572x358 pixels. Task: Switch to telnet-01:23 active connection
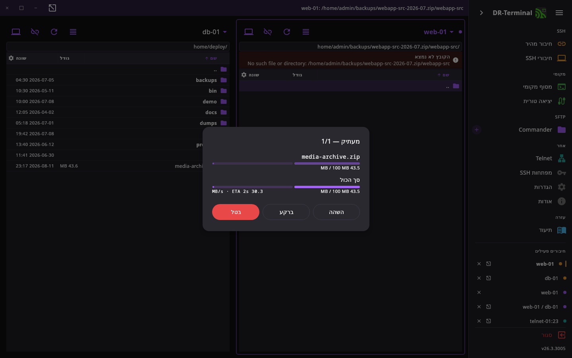544,321
